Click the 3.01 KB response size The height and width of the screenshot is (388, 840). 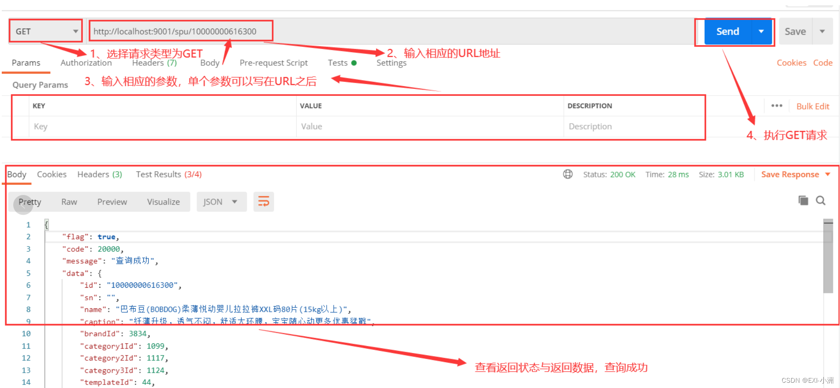pos(730,174)
